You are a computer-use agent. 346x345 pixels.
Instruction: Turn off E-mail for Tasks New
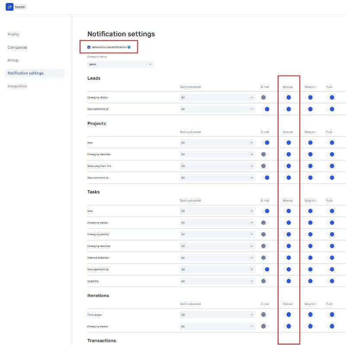265,211
